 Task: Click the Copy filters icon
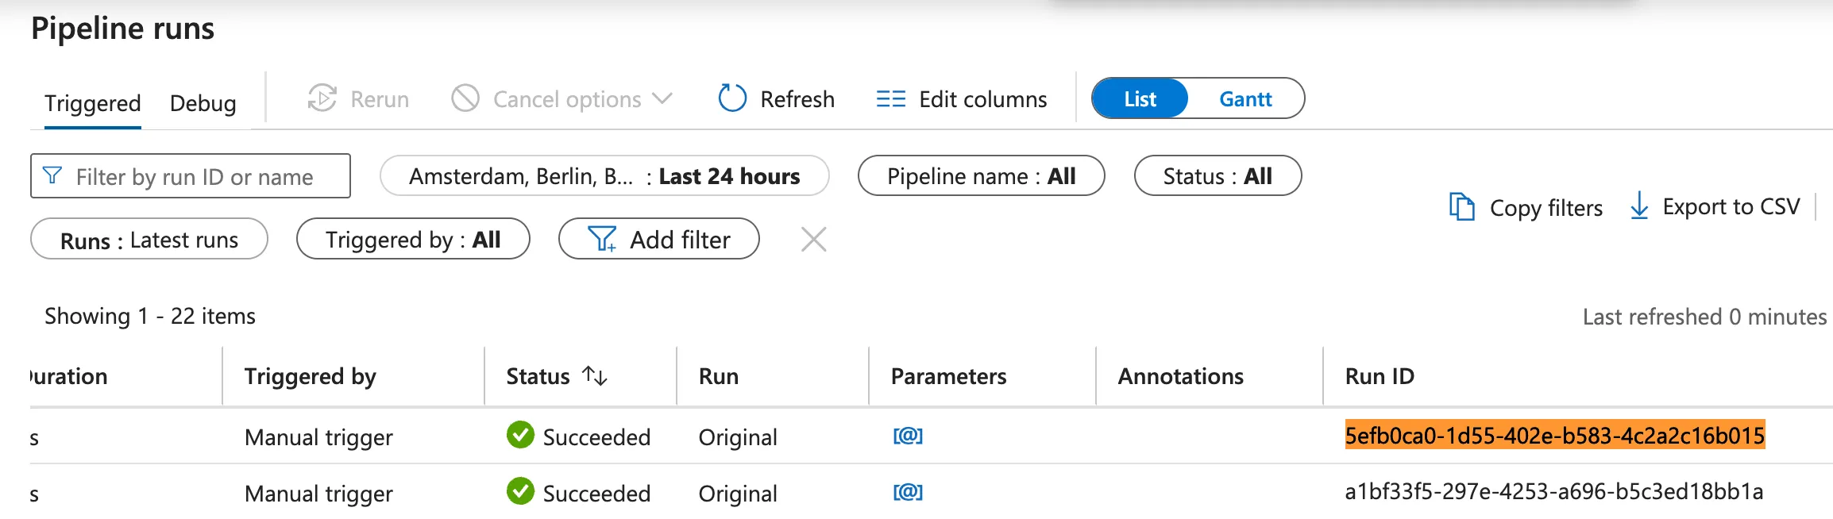tap(1461, 207)
